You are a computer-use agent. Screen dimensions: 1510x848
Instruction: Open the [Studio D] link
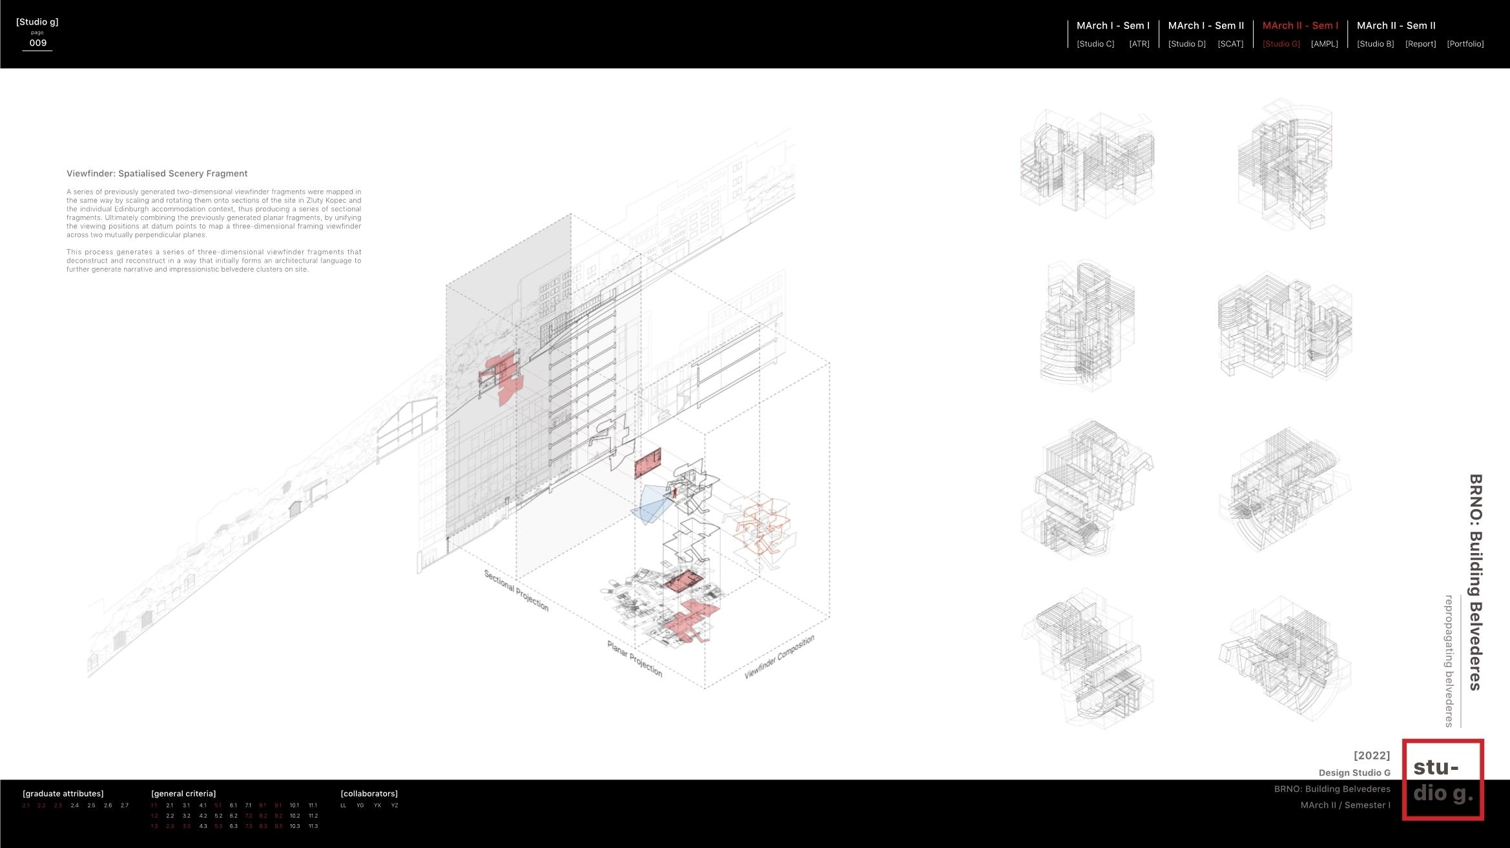(1186, 44)
